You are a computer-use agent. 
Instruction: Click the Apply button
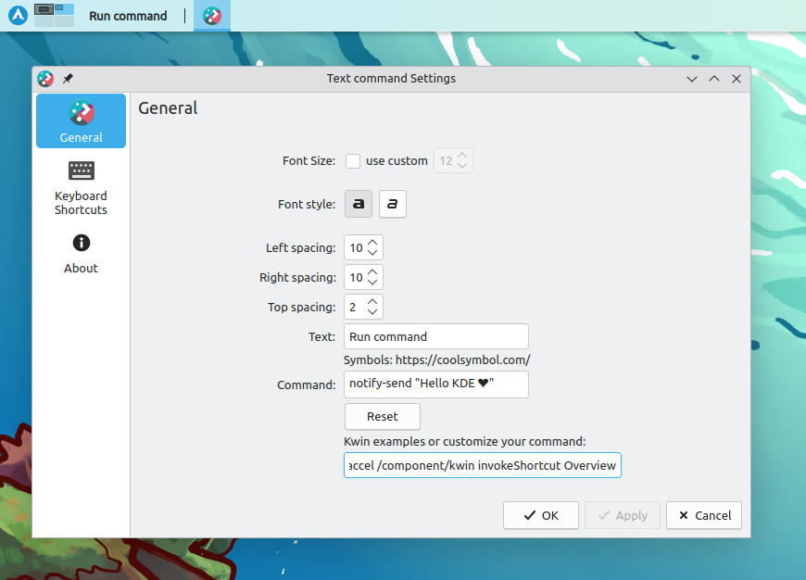[x=623, y=515]
